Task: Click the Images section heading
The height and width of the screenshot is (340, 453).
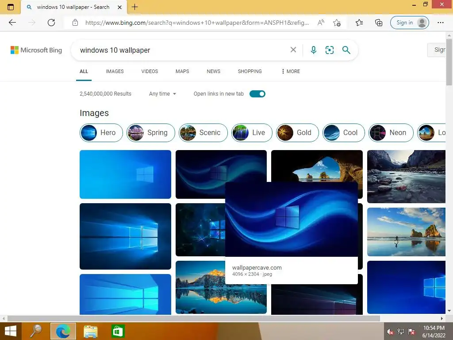Action: coord(94,113)
